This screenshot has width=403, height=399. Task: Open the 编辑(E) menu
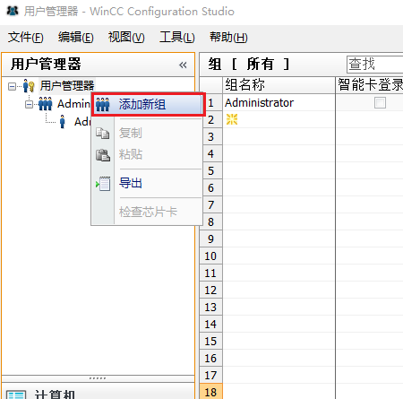(x=76, y=38)
